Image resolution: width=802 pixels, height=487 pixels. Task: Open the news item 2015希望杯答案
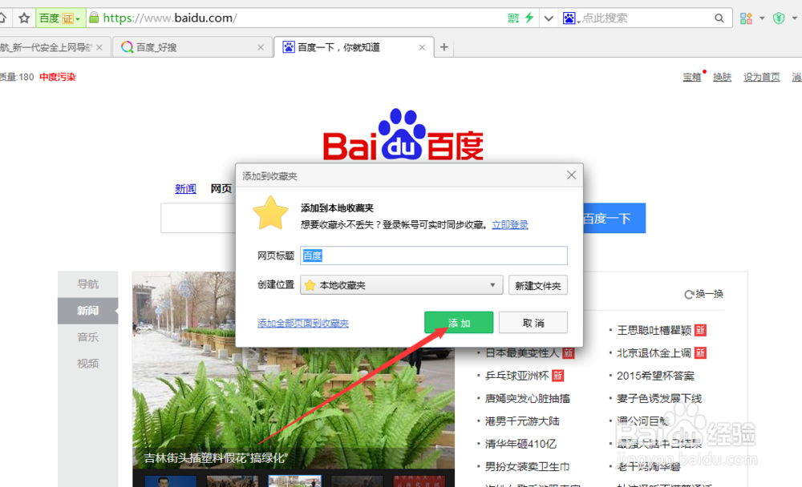click(656, 376)
